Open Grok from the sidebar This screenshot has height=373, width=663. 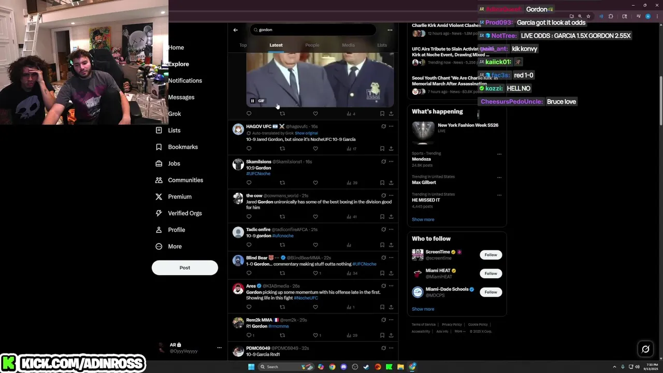175,114
